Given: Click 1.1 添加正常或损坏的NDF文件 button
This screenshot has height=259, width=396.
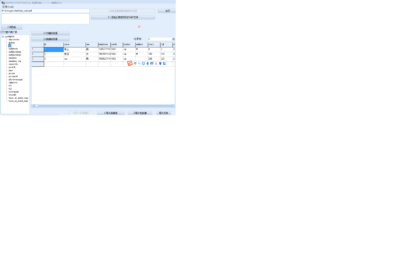Looking at the screenshot, I should [x=123, y=17].
